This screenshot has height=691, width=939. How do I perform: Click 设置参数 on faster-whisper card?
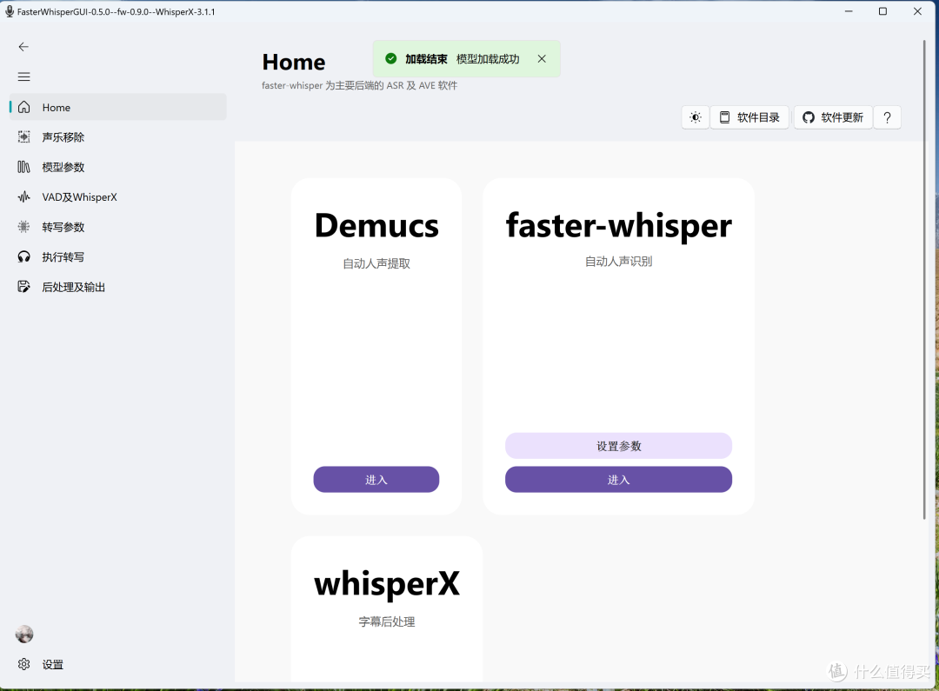619,446
